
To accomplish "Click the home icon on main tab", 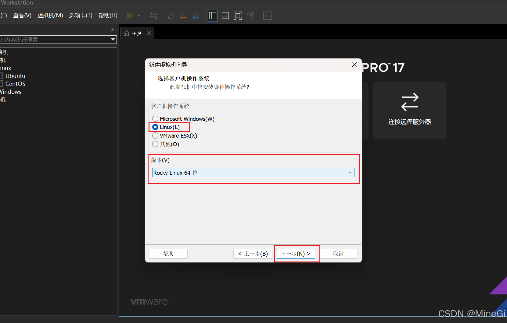I will pyautogui.click(x=126, y=33).
